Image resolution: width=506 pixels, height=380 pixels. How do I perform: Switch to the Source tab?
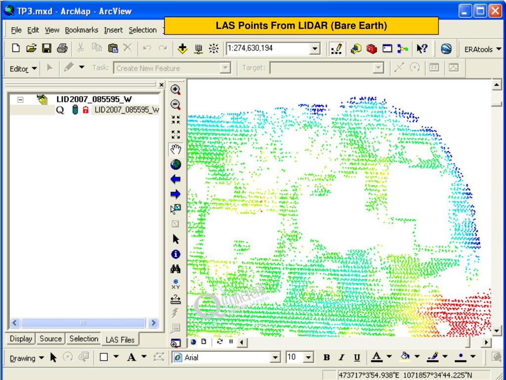[51, 338]
